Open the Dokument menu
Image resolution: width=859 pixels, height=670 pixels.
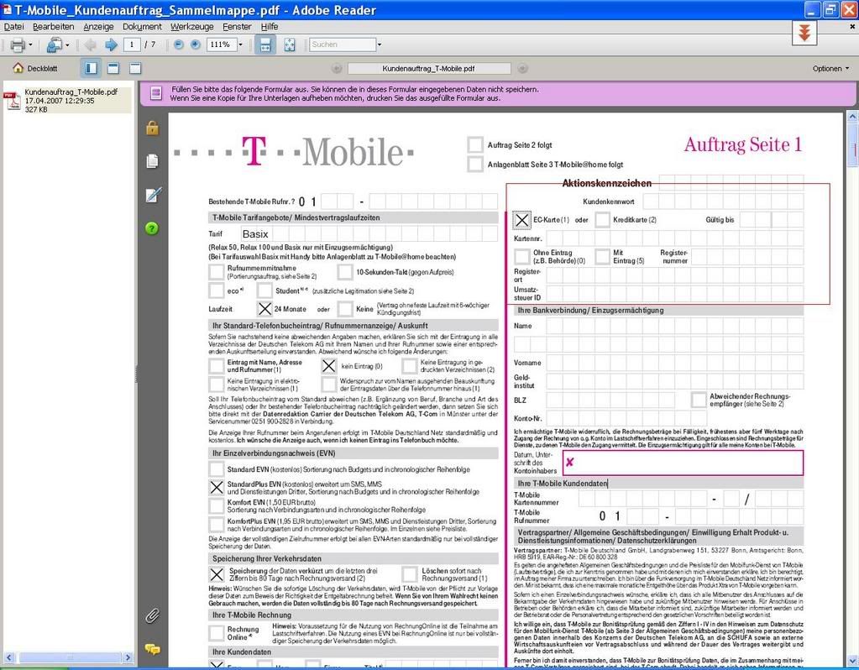(142, 26)
